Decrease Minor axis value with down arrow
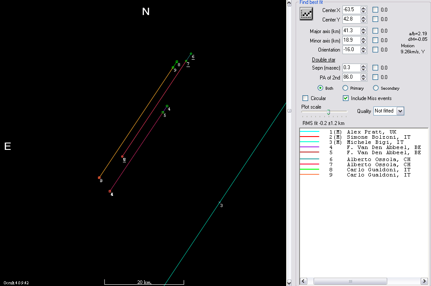431x286 pixels. [x=364, y=42]
